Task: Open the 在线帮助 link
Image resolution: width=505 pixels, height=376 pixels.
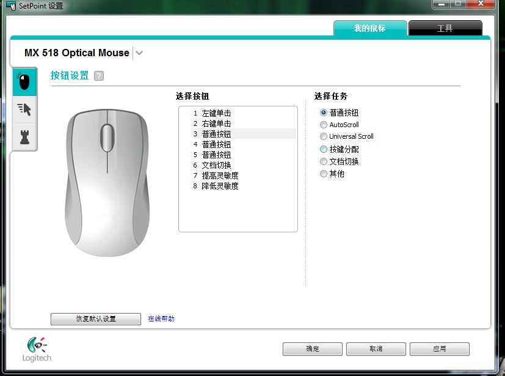Action: [x=161, y=319]
